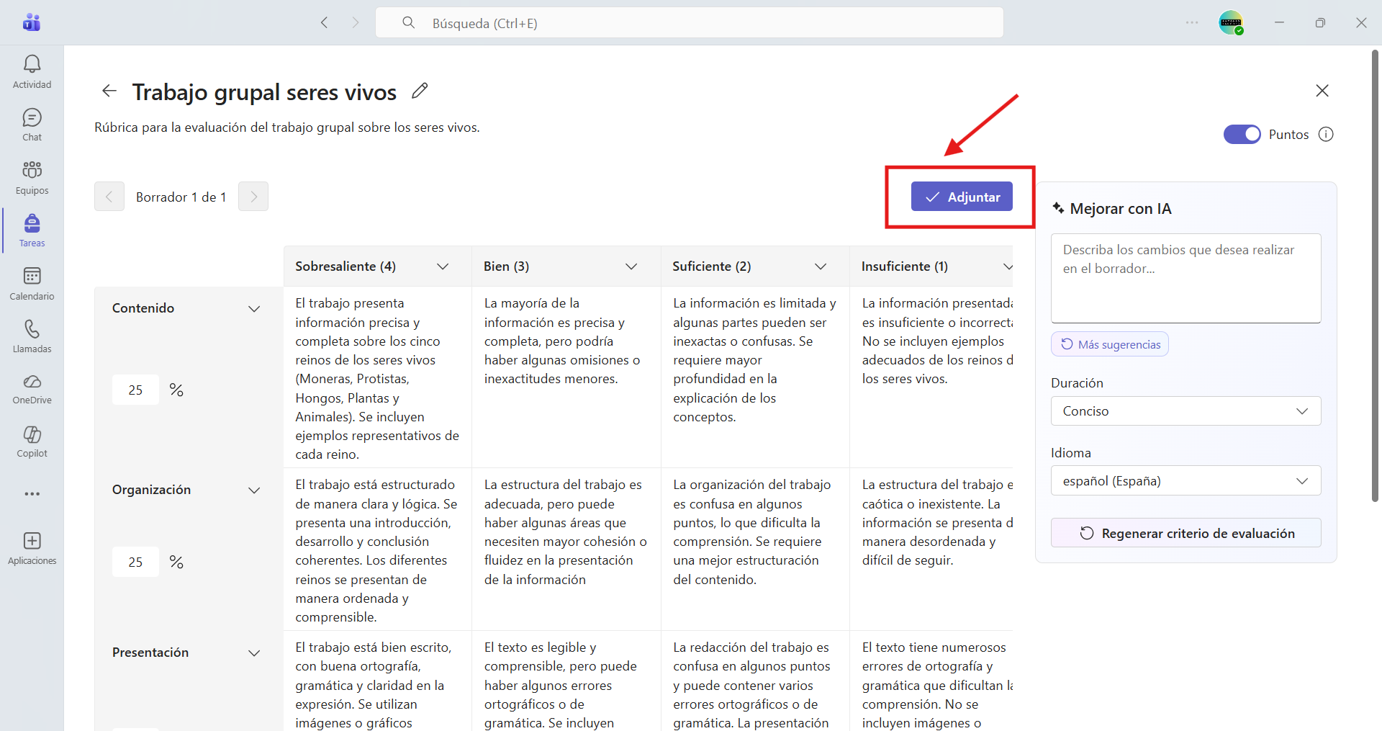Screen dimensions: 1382x731
Task: Edit Contenido weight percentage field
Action: click(x=135, y=390)
